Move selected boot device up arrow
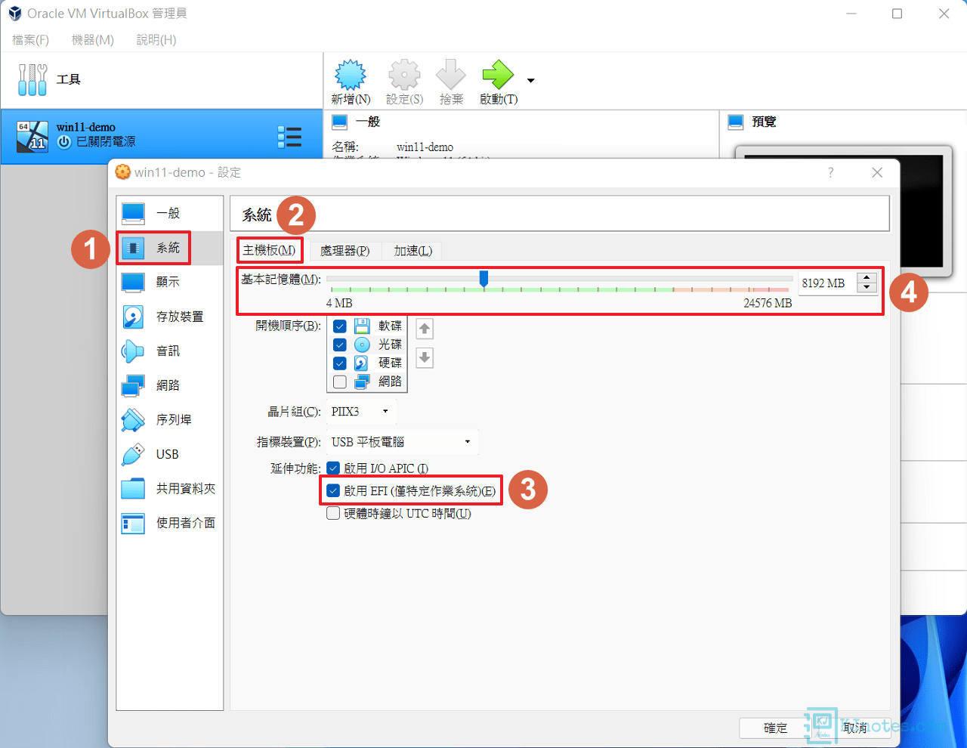 click(x=425, y=329)
